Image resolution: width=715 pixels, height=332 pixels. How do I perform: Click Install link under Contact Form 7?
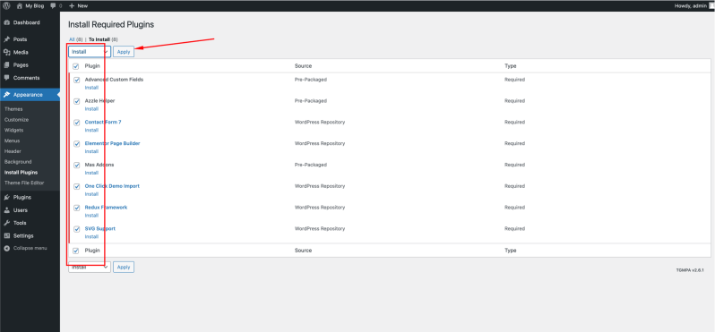pos(91,131)
